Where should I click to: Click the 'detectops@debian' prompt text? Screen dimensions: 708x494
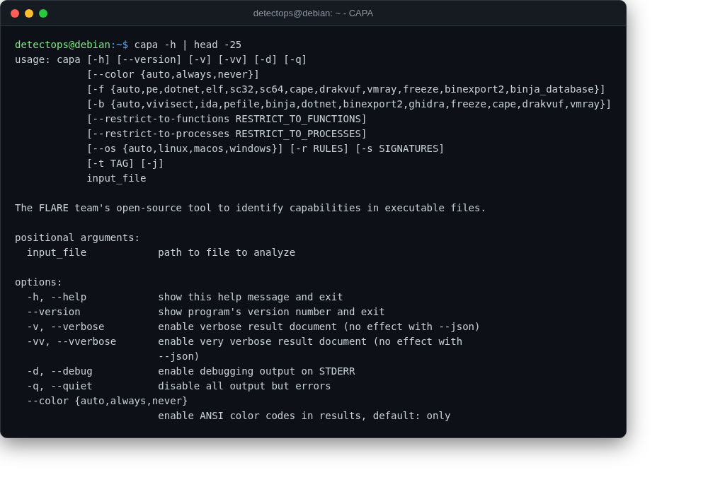tap(62, 45)
